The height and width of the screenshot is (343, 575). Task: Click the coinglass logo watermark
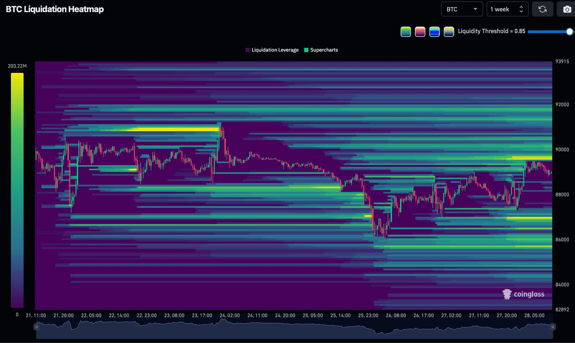[523, 294]
